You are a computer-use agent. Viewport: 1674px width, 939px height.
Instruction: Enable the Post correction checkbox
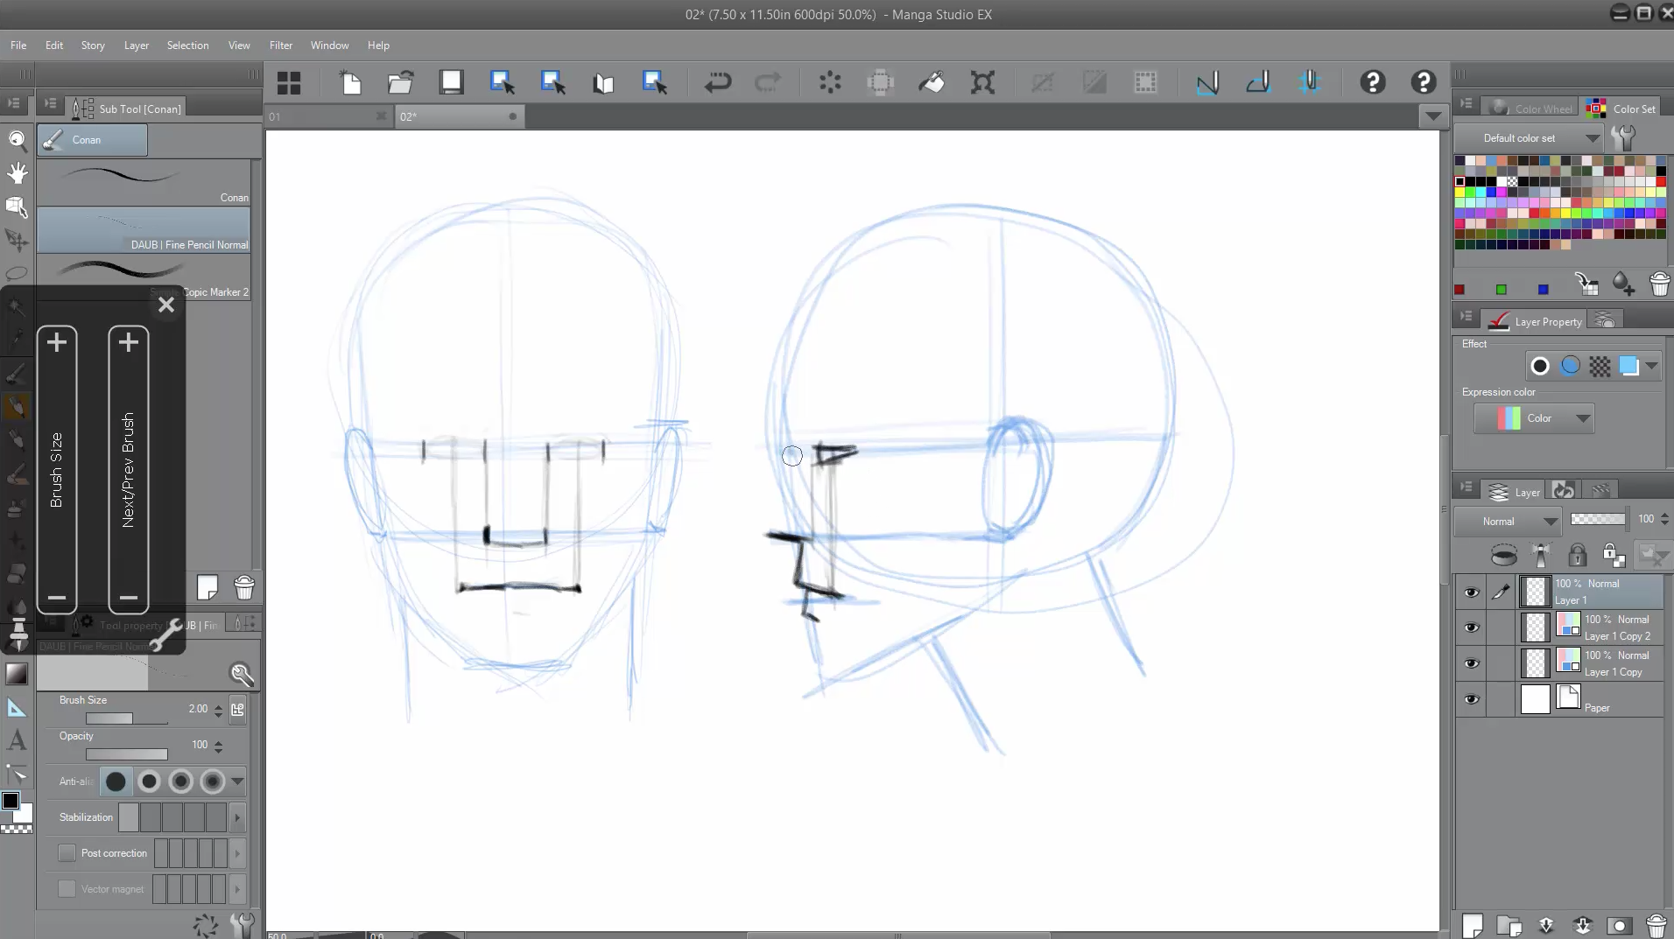point(67,852)
